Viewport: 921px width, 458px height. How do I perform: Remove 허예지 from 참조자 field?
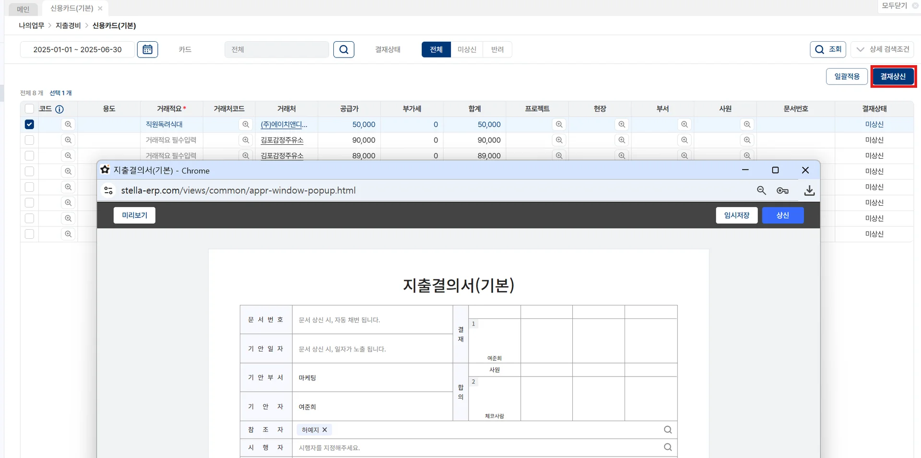click(325, 430)
